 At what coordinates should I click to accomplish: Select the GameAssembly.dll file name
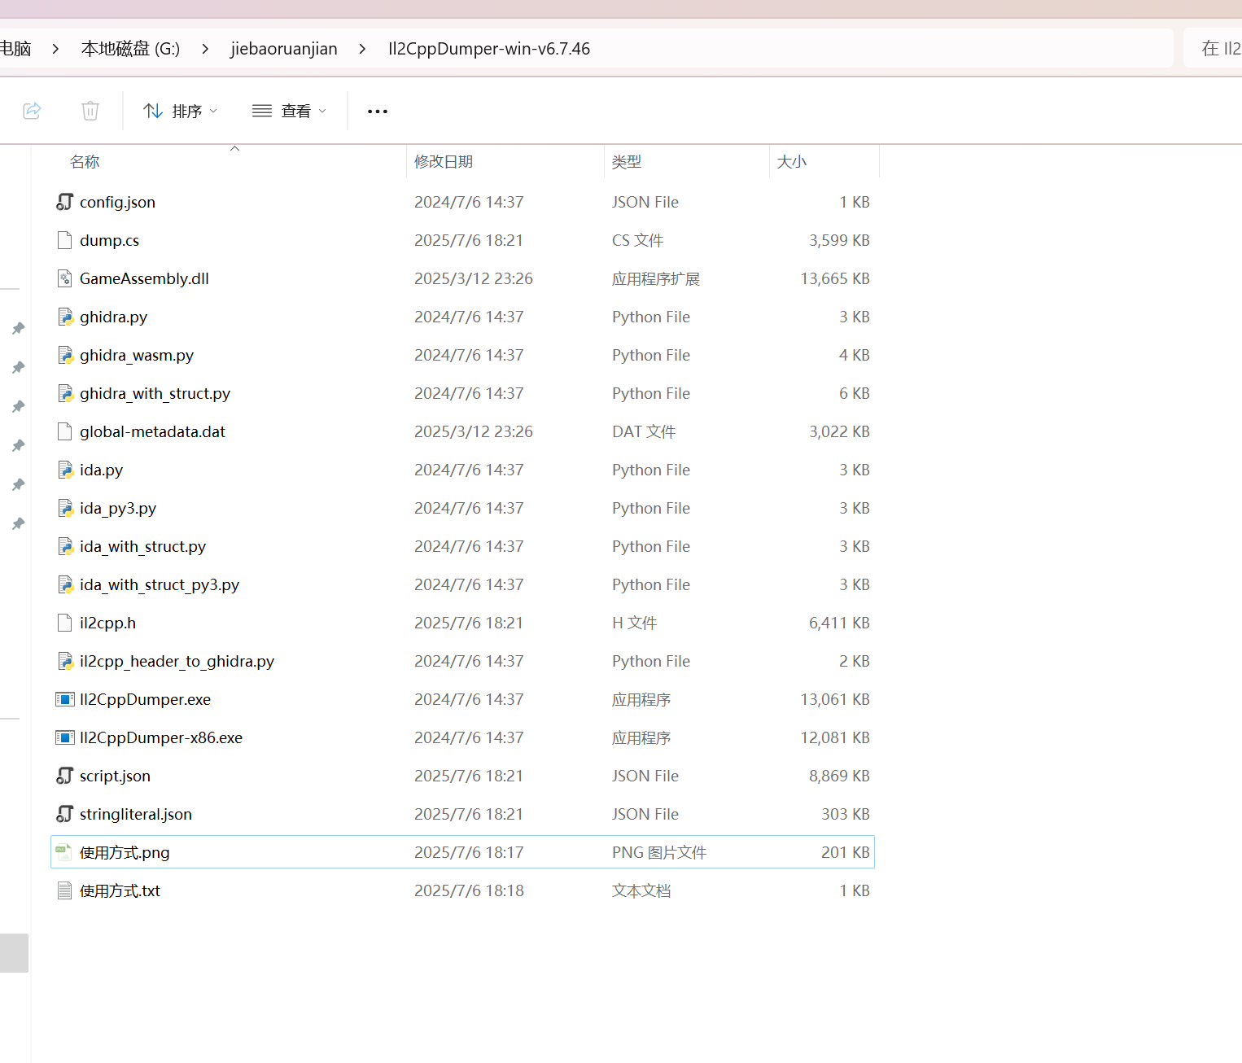pyautogui.click(x=144, y=278)
